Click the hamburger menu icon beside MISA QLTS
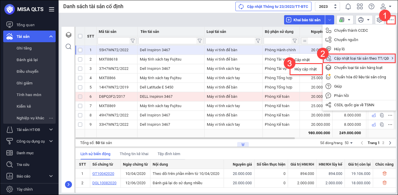The image size is (398, 195). click(52, 9)
